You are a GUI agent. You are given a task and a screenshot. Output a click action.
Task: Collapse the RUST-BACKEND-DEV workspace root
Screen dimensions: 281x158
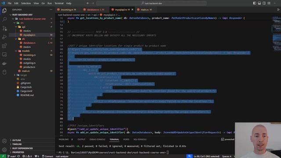[11, 14]
